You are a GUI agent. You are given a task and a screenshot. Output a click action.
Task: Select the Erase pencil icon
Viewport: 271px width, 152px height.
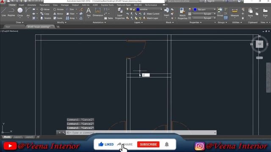point(81,9)
